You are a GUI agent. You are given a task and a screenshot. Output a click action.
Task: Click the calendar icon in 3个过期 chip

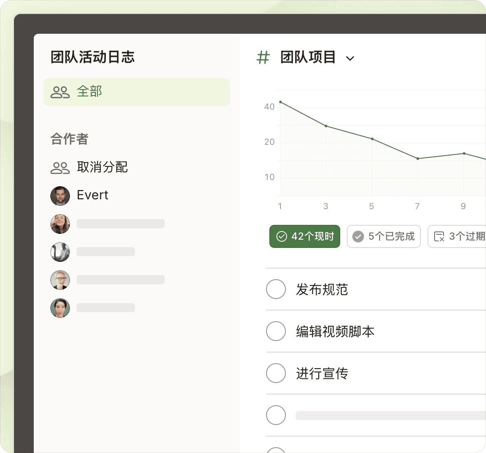[439, 236]
